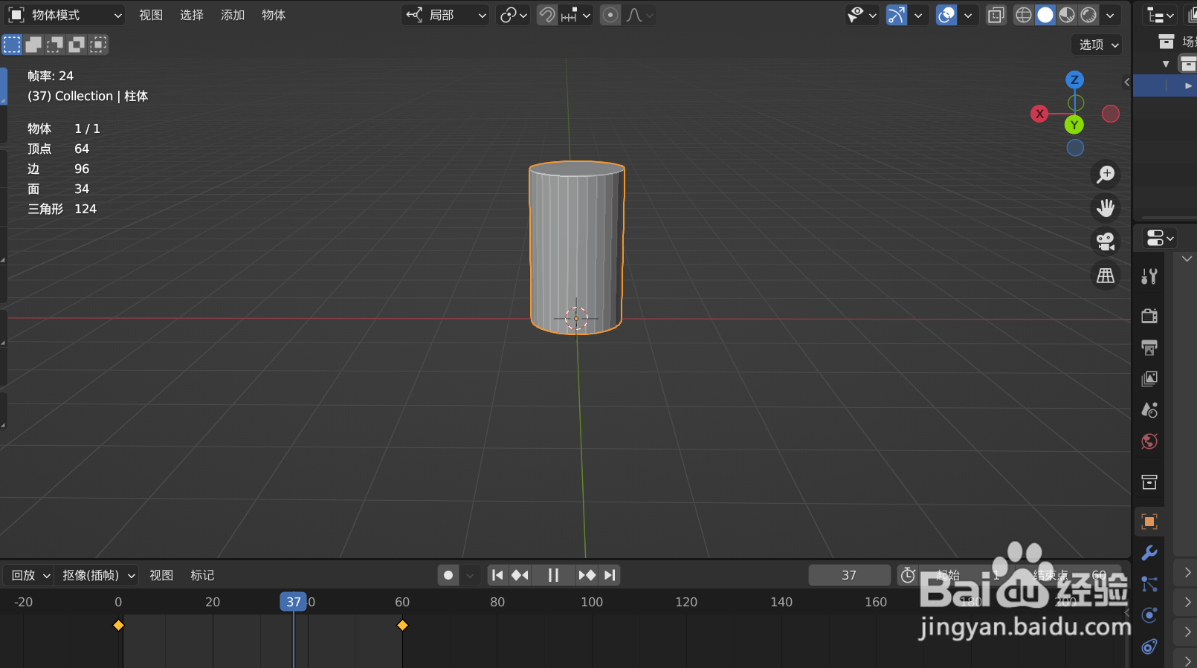
Task: Click the Extend selection mode icon
Action: 33,45
